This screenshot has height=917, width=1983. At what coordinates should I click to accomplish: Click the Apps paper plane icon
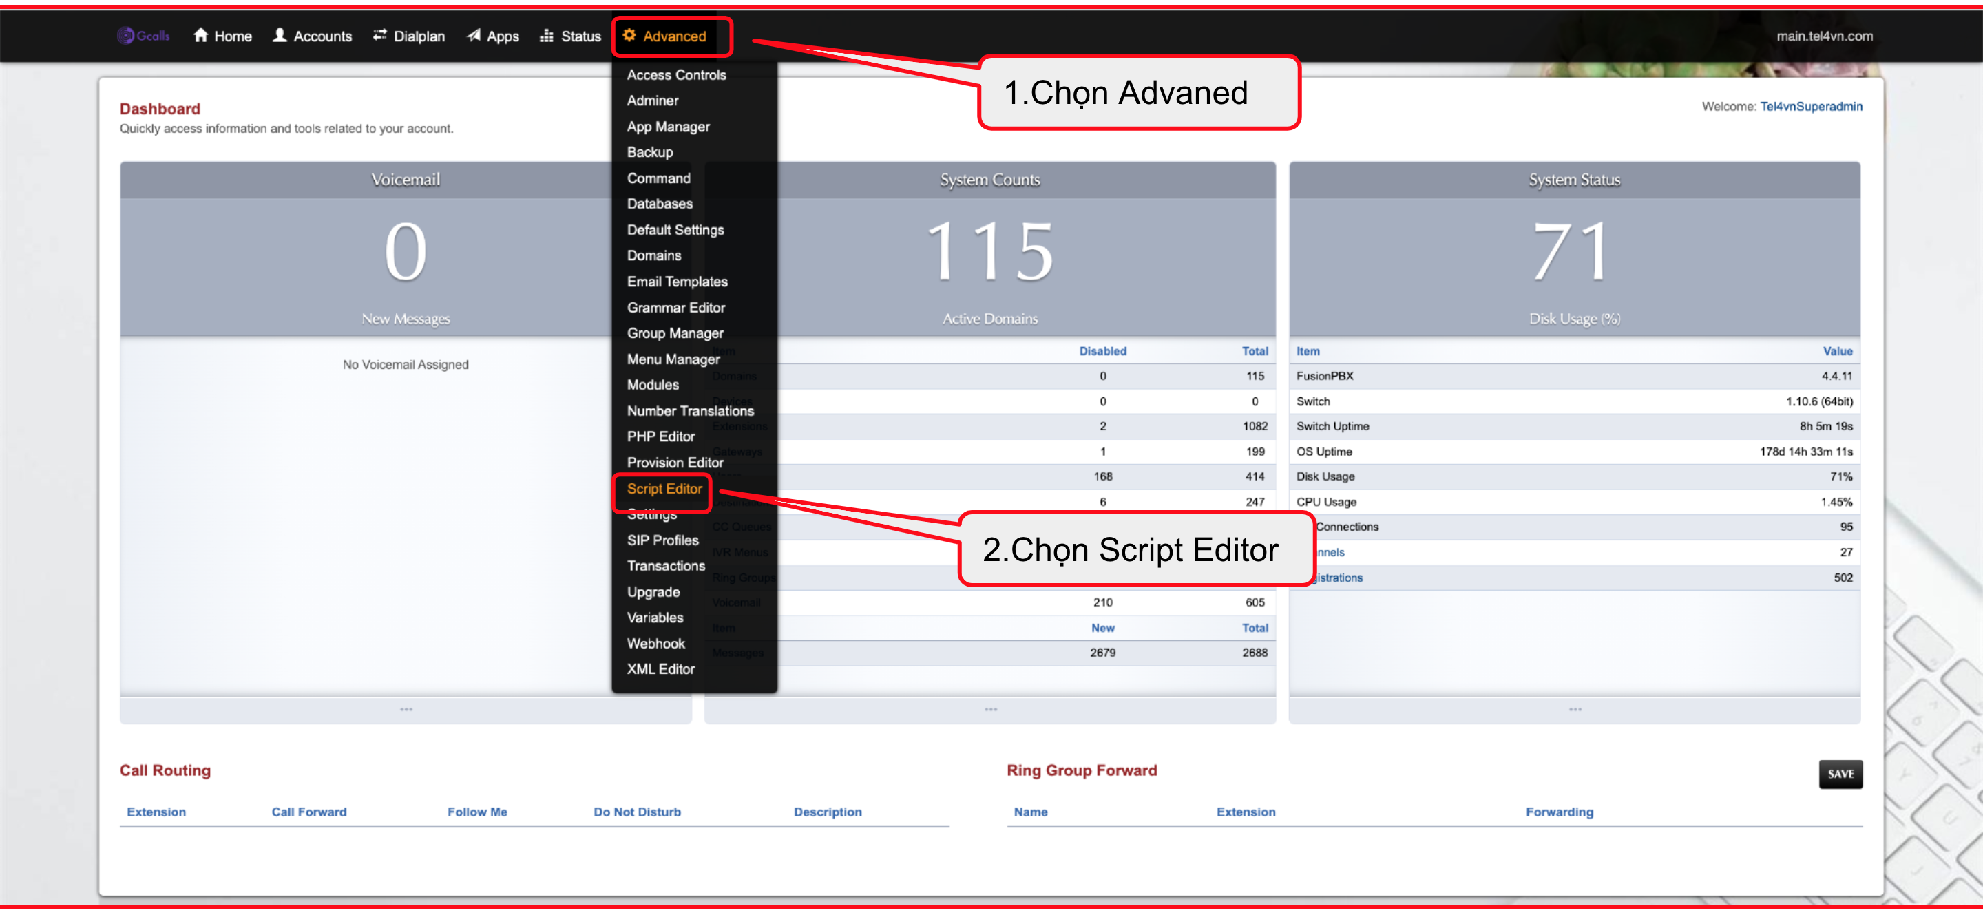pos(474,35)
